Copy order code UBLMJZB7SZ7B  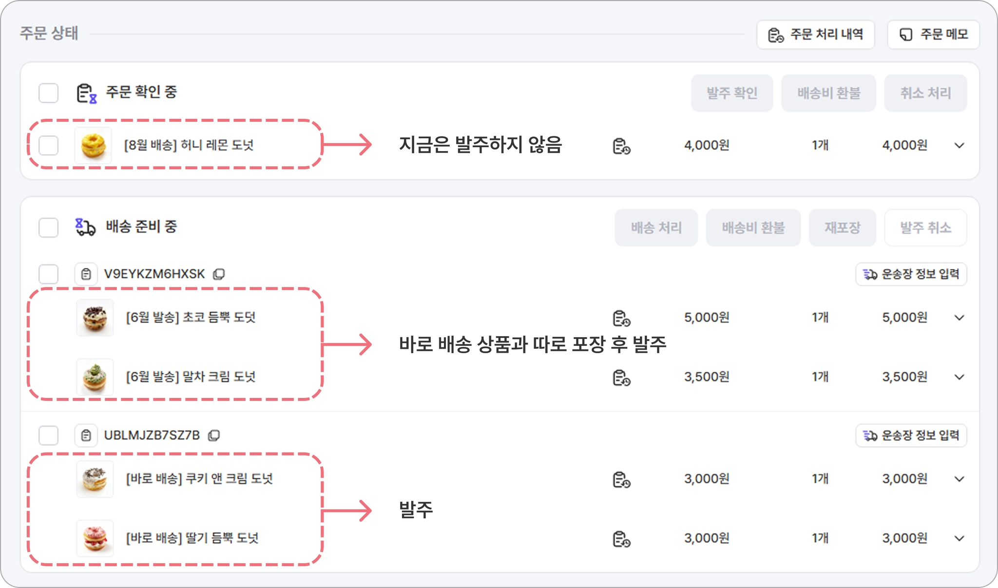click(214, 436)
